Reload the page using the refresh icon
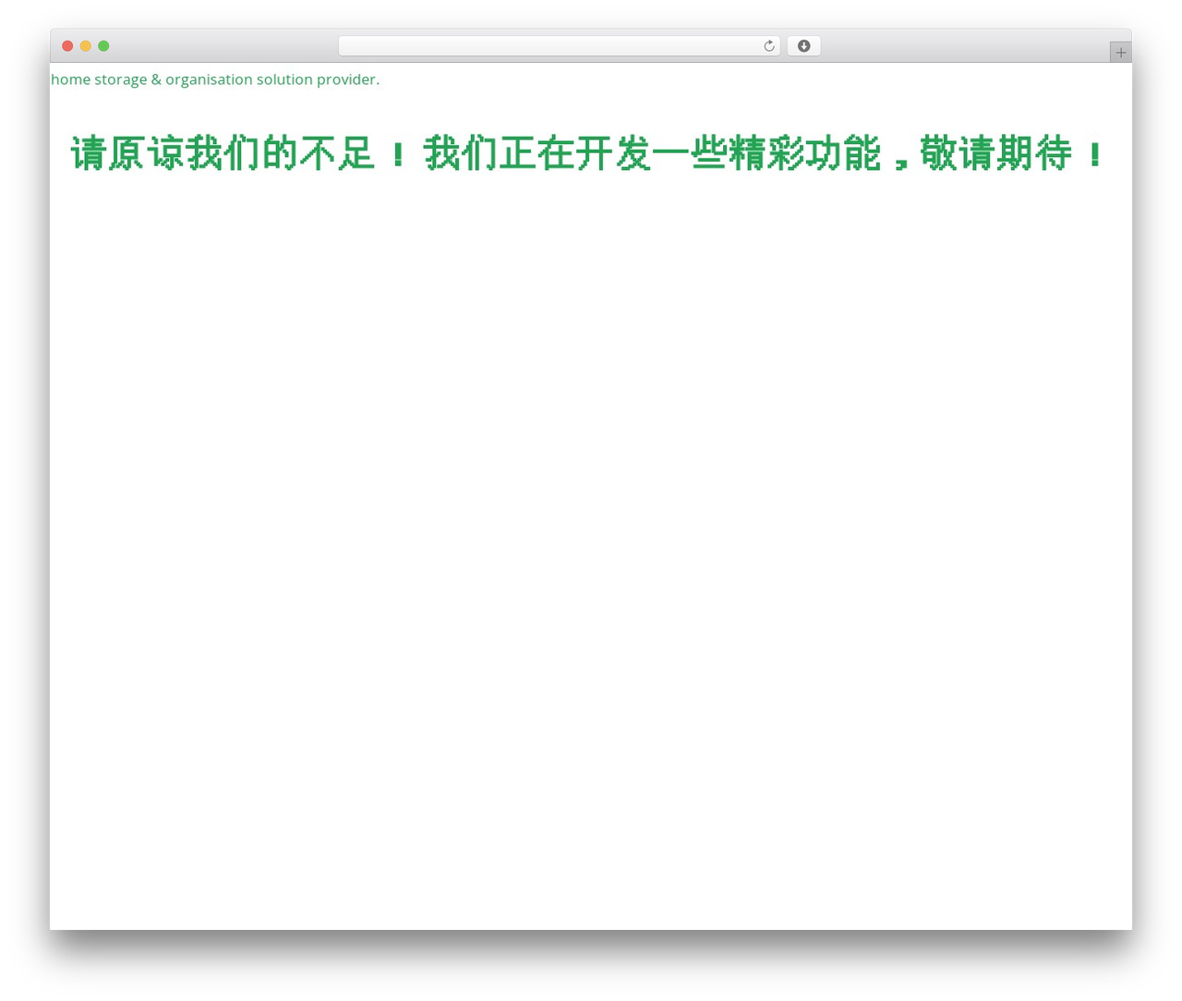Image resolution: width=1182 pixels, height=1001 pixels. click(768, 46)
